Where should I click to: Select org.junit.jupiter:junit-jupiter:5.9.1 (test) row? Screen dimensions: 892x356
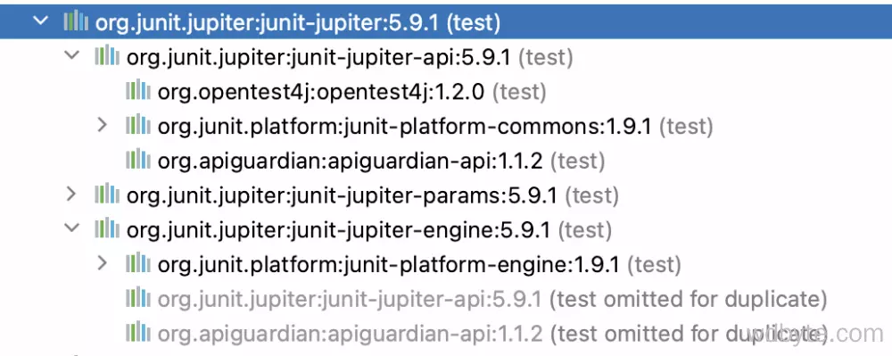446,21
